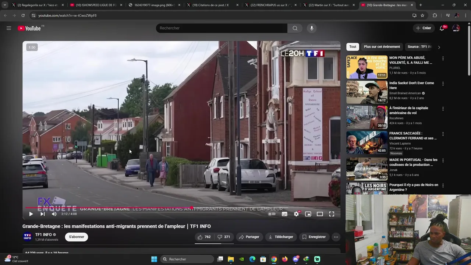Viewport: 471px width, 265px height.
Task: Open options for MON PÈRE M'A ABUSÉ
Action: (443, 59)
